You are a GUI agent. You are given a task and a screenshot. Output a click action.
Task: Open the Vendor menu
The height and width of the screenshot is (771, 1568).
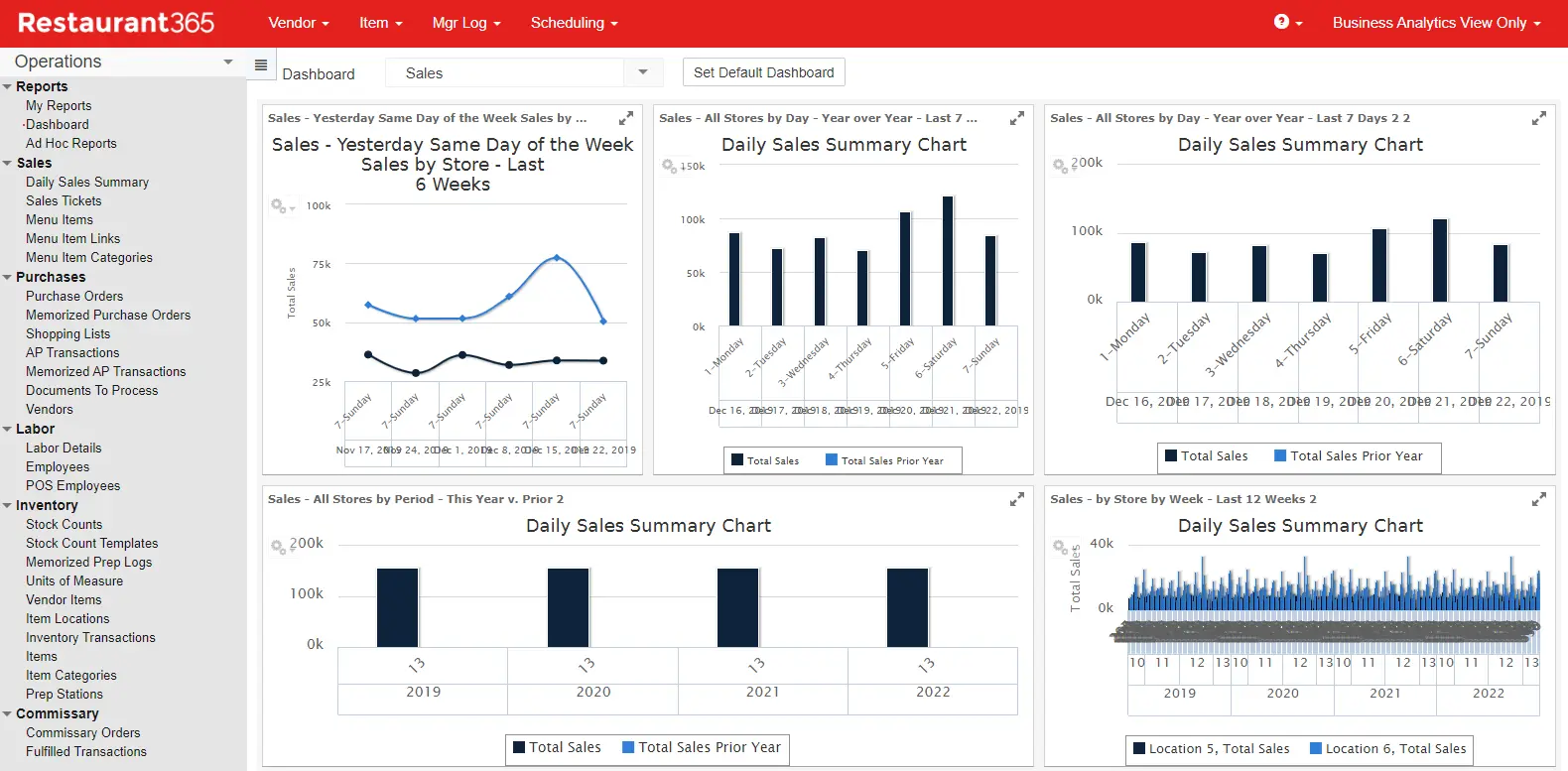298,23
